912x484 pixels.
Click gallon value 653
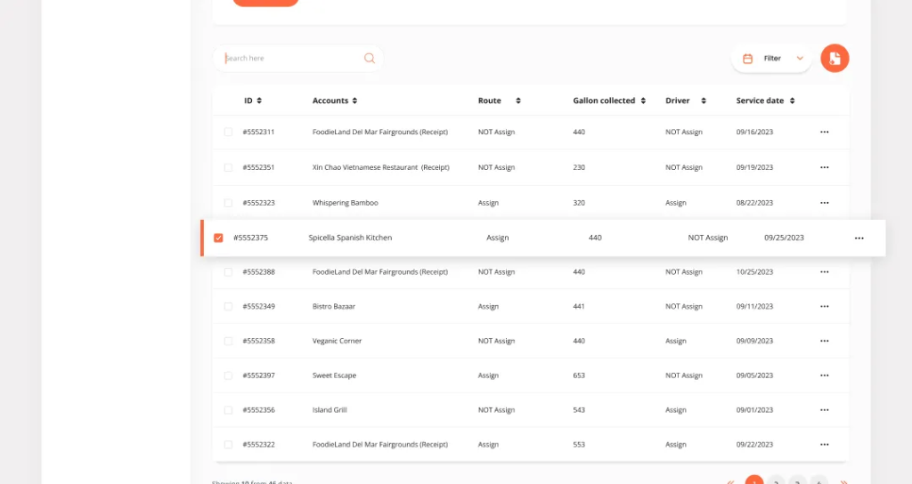tap(579, 375)
